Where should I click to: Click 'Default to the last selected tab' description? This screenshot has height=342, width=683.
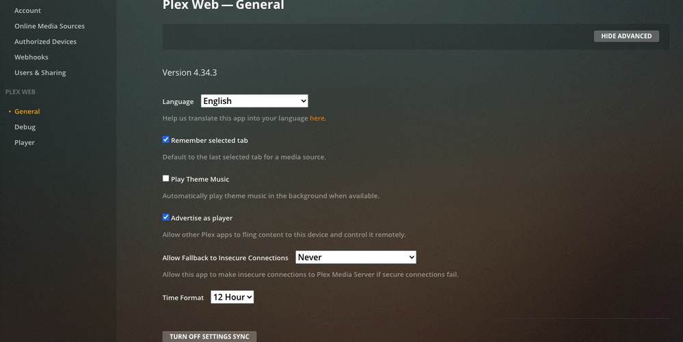coord(244,157)
